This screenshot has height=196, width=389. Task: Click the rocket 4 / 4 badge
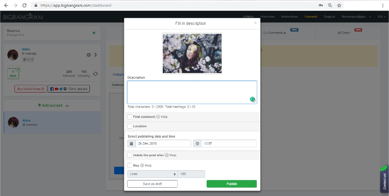(x=28, y=59)
